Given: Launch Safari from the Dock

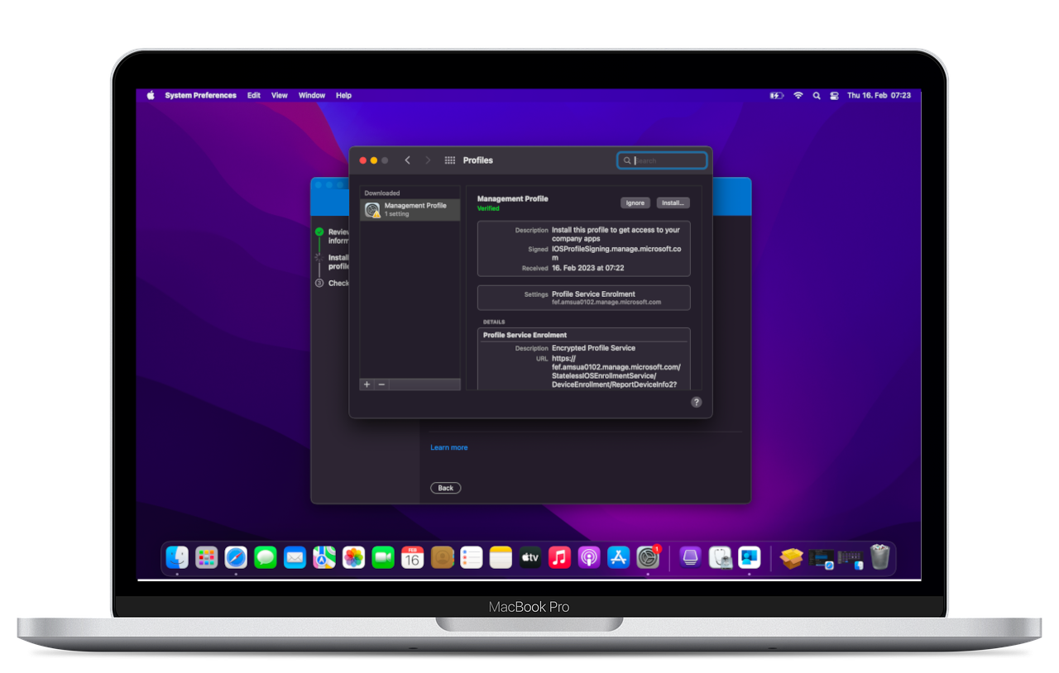Looking at the screenshot, I should (x=236, y=558).
